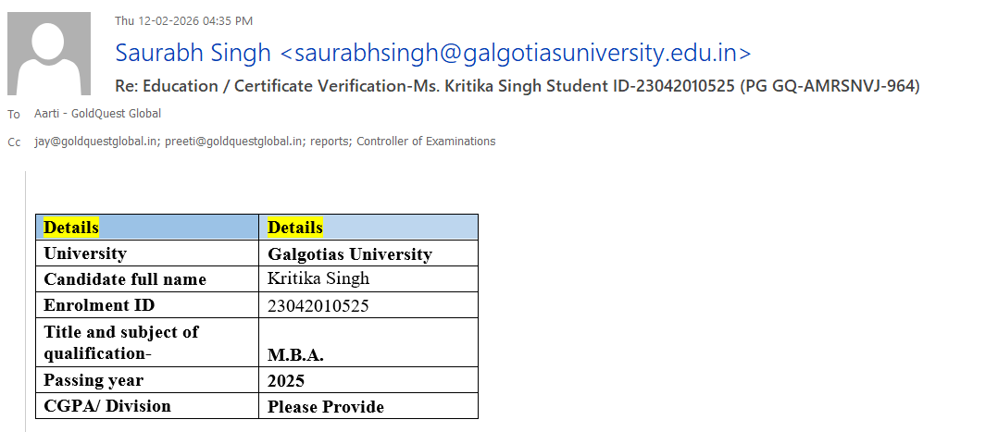
Task: Click sender name Saurabh Singh email address
Action: click(x=433, y=53)
